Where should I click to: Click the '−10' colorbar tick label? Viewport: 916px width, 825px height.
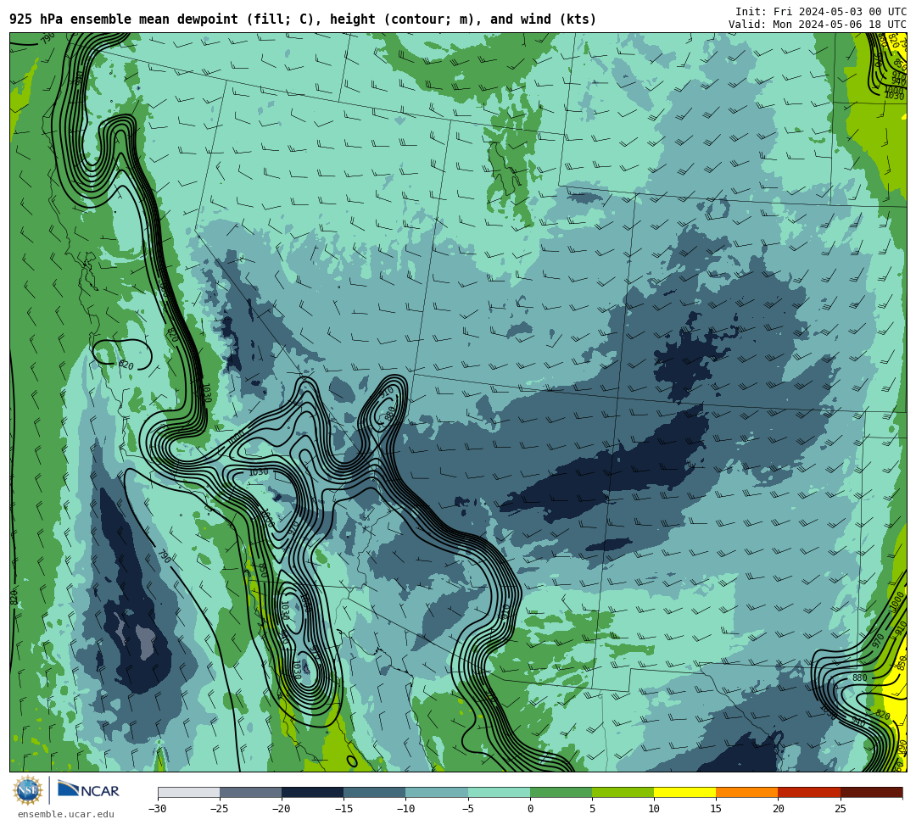405,809
